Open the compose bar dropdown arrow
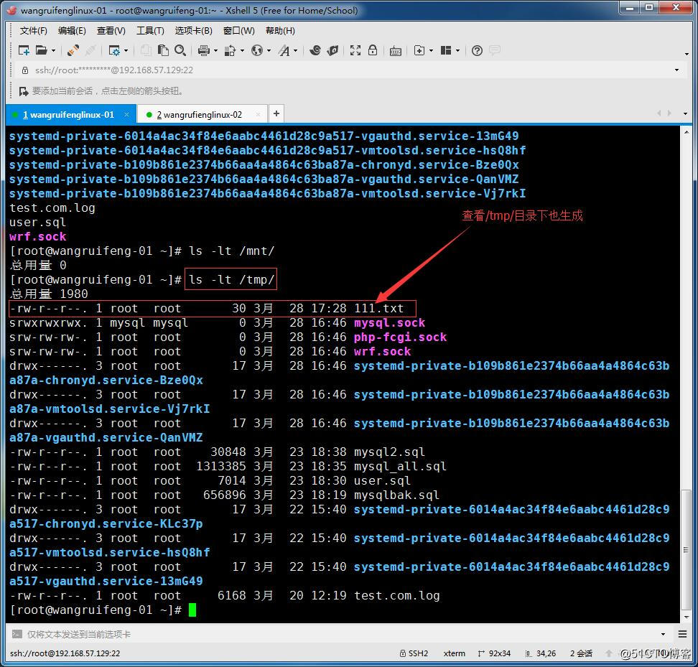Viewport: 698px width, 667px height. (664, 634)
